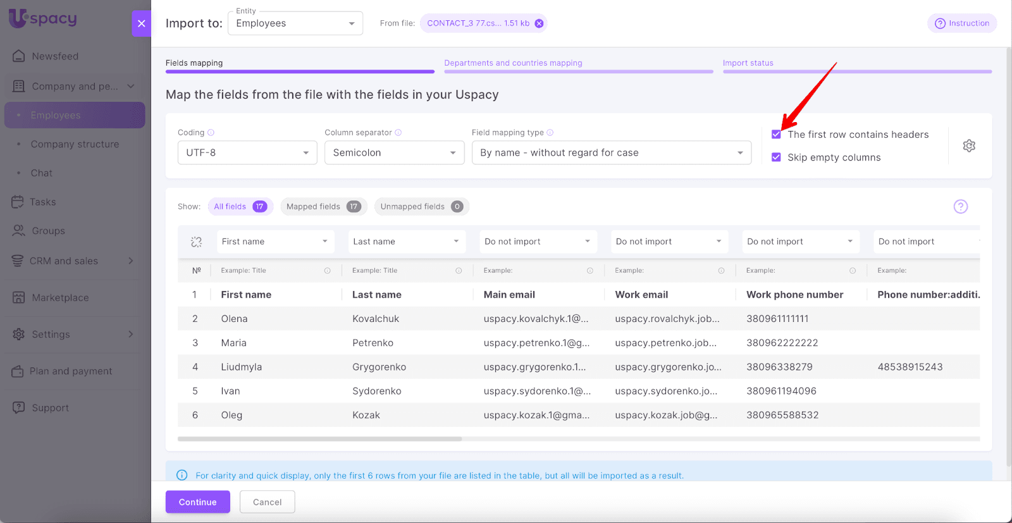This screenshot has height=523, width=1012.
Task: Toggle Skip empty columns checkbox
Action: click(x=776, y=157)
